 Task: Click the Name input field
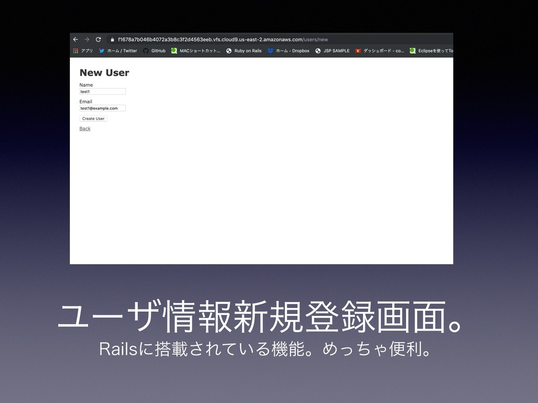tap(102, 91)
